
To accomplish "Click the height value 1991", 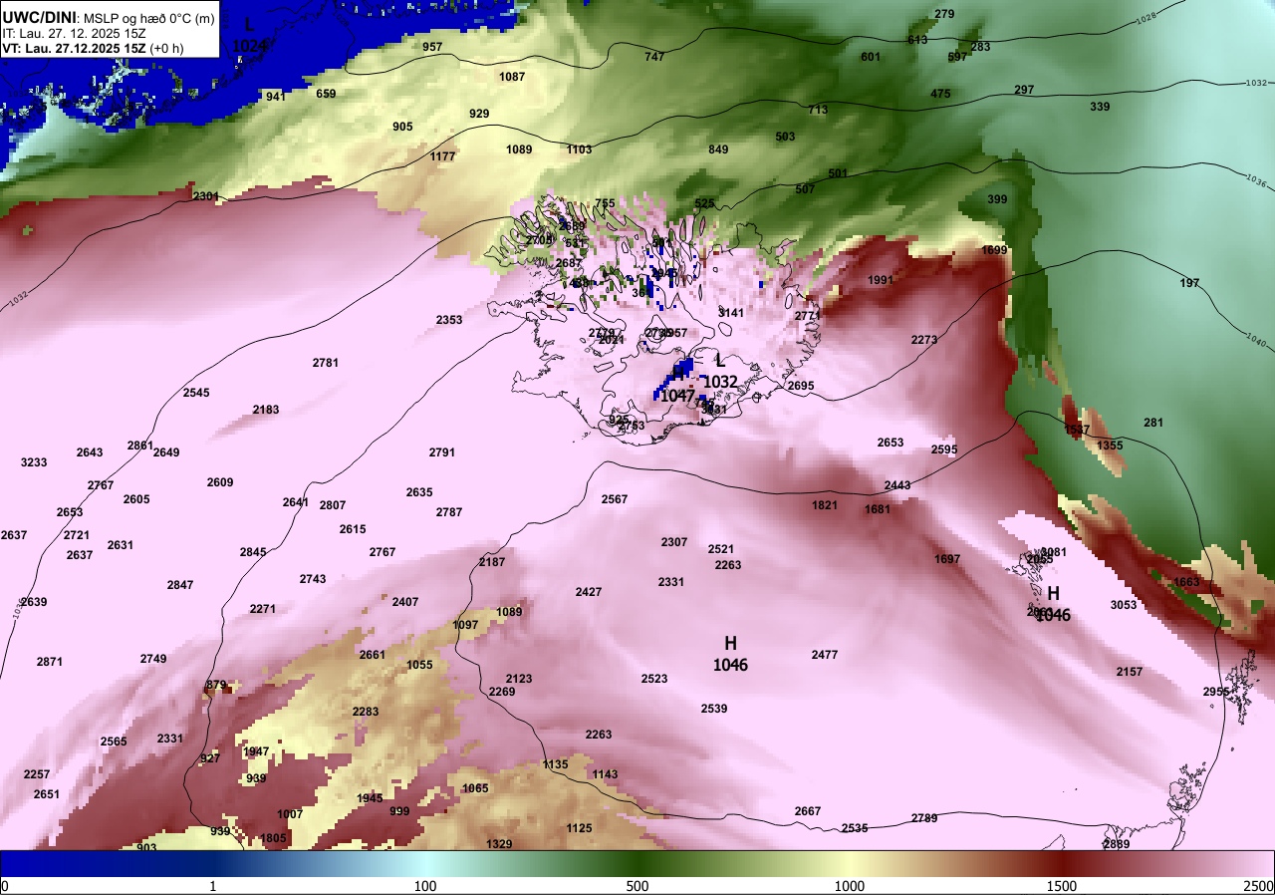I will (x=881, y=280).
